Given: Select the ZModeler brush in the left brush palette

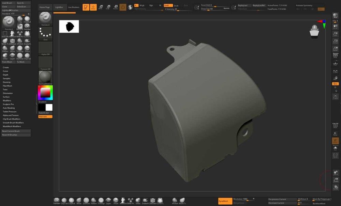Looking at the screenshot, I should tap(12, 42).
